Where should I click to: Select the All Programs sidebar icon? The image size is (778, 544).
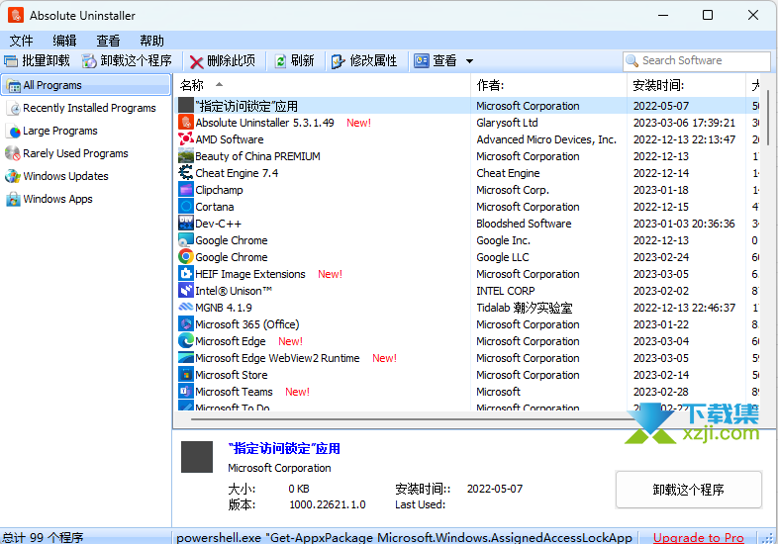click(14, 86)
